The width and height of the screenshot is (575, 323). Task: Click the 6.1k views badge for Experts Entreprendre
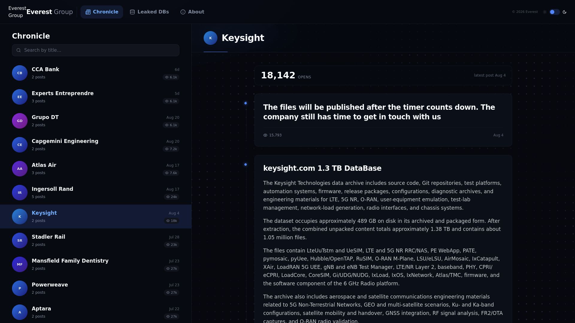point(171,101)
